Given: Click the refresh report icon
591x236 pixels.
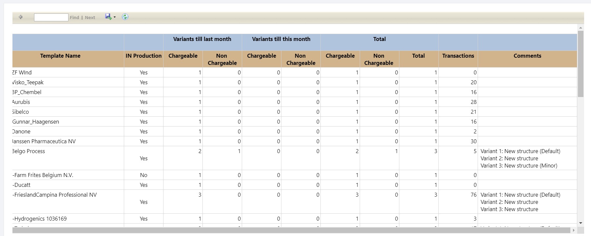Looking at the screenshot, I should [125, 17].
